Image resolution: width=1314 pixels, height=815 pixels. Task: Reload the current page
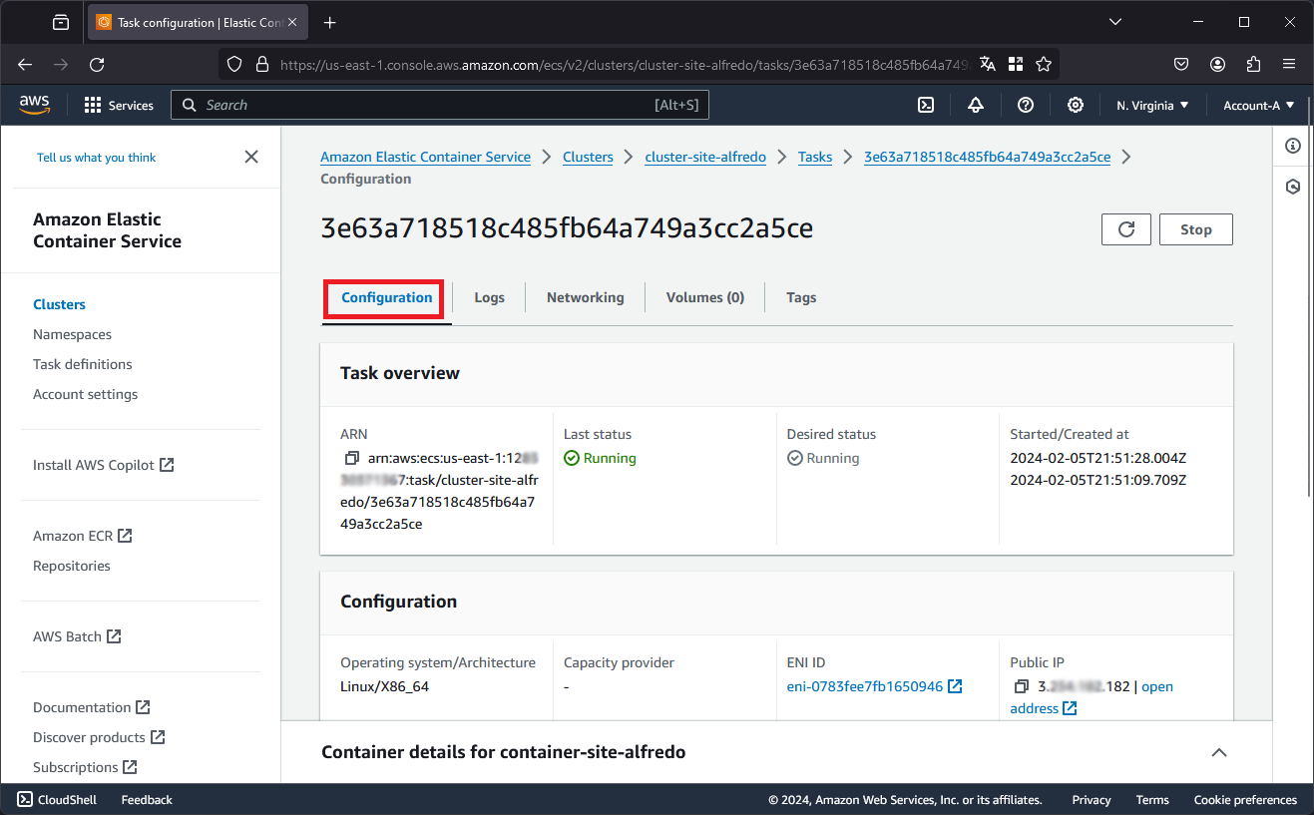[97, 64]
